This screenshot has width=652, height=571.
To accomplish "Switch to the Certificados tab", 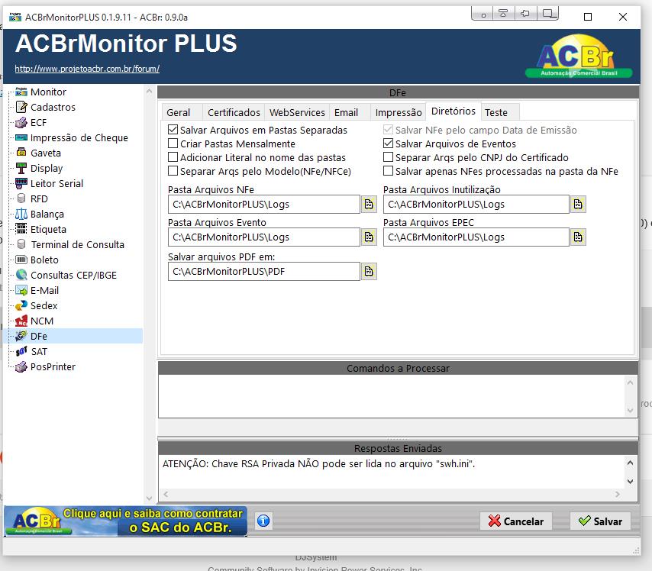I will tap(234, 112).
